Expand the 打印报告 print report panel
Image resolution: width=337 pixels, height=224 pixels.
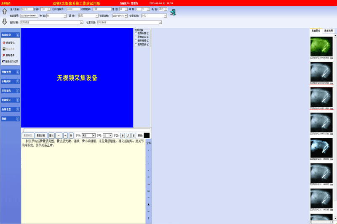tap(18, 91)
